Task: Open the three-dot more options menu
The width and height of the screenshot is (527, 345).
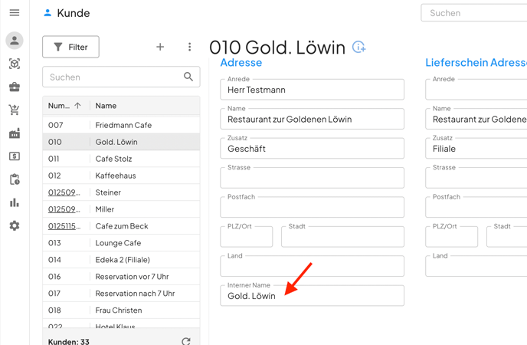Action: 189,47
